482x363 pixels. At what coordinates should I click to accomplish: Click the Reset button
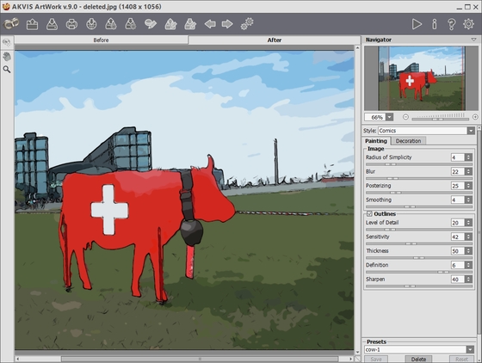coord(461,359)
